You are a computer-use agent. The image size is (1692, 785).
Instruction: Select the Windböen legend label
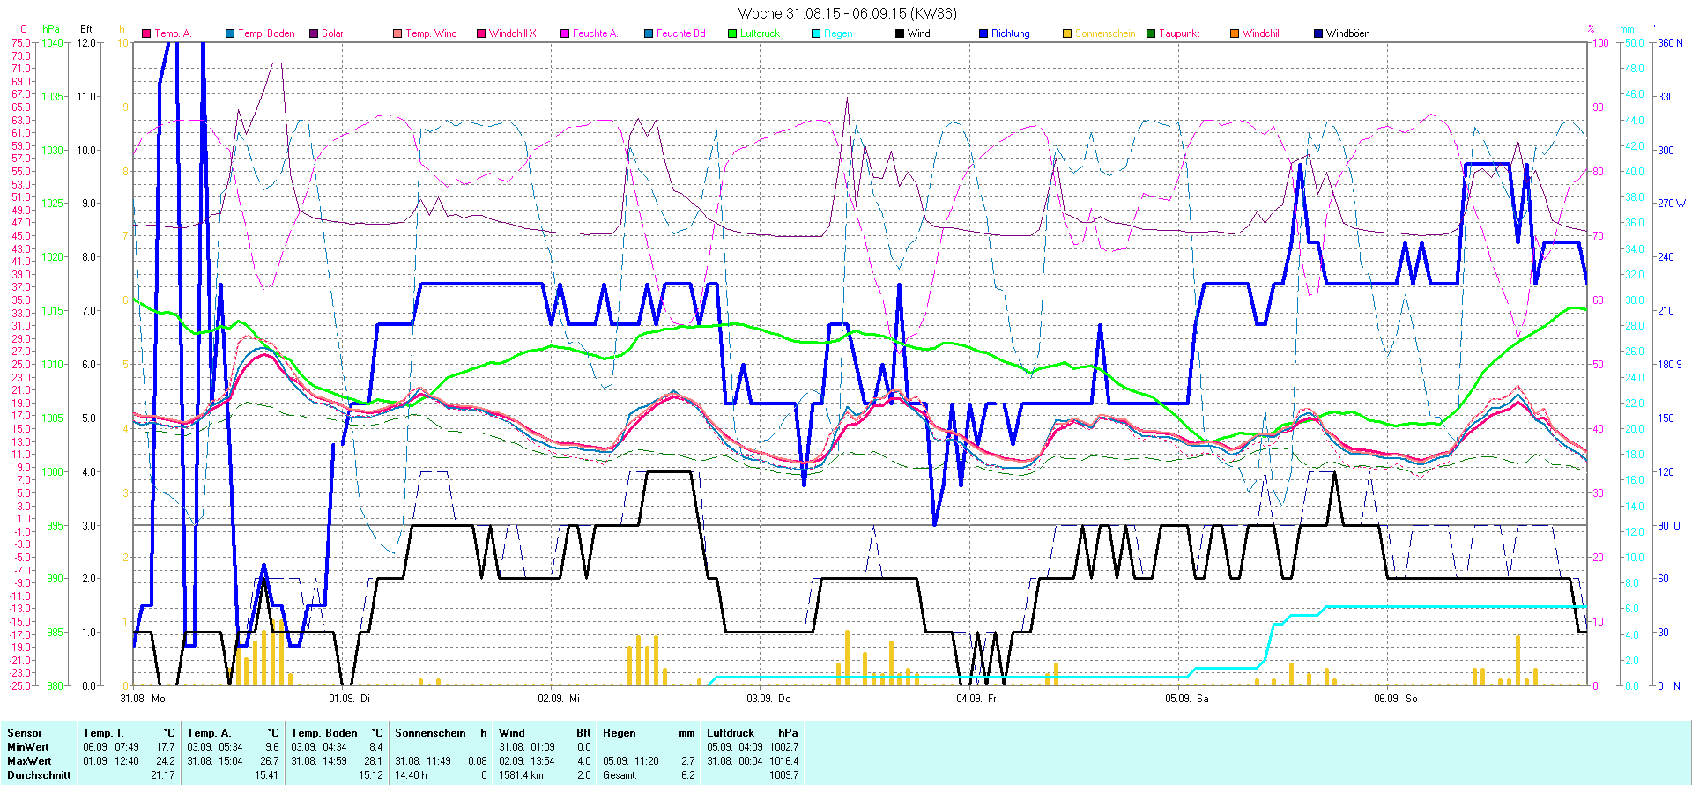pos(1347,33)
